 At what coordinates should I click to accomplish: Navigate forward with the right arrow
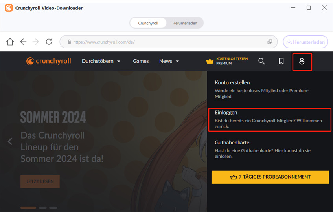[36, 42]
